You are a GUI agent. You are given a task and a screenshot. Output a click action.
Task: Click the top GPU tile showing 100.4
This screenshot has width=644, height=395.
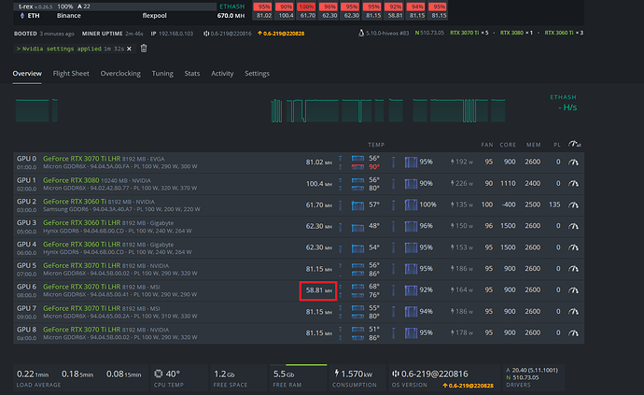pyautogui.click(x=286, y=11)
